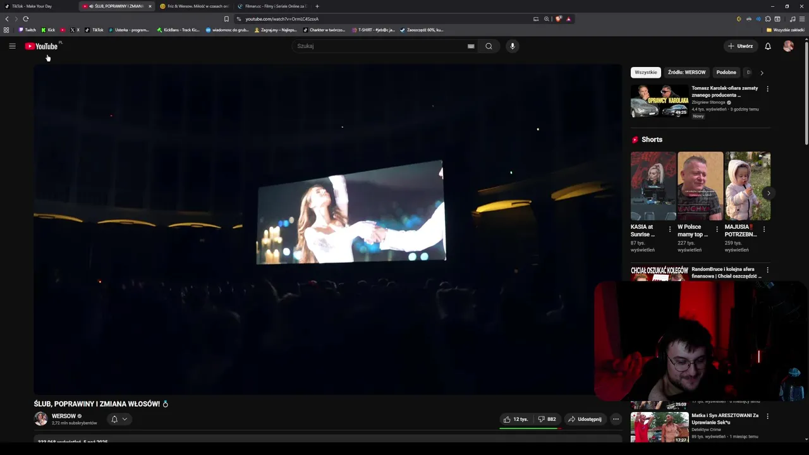809x455 pixels.
Task: Open Tomasz Karolak video thumbnail
Action: [x=659, y=101]
